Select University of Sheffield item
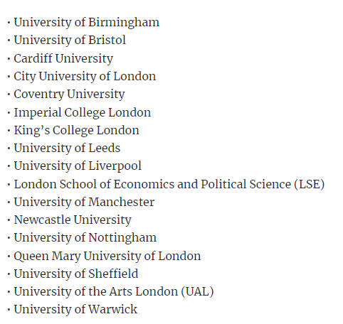 pos(76,274)
